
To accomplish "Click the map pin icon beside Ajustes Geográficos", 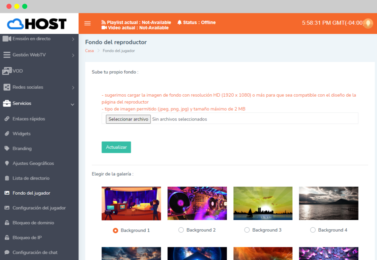I will click(7, 163).
